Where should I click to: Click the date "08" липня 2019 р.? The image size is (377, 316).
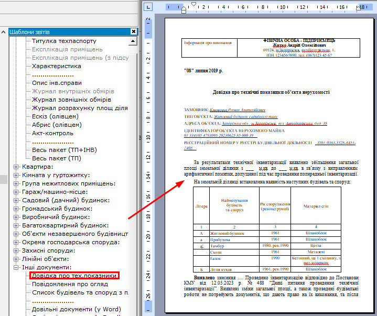pos(203,71)
